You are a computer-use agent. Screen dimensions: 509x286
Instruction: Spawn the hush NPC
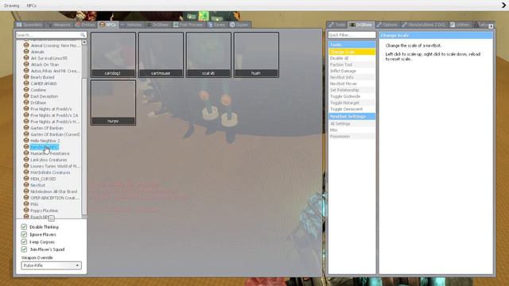(256, 55)
